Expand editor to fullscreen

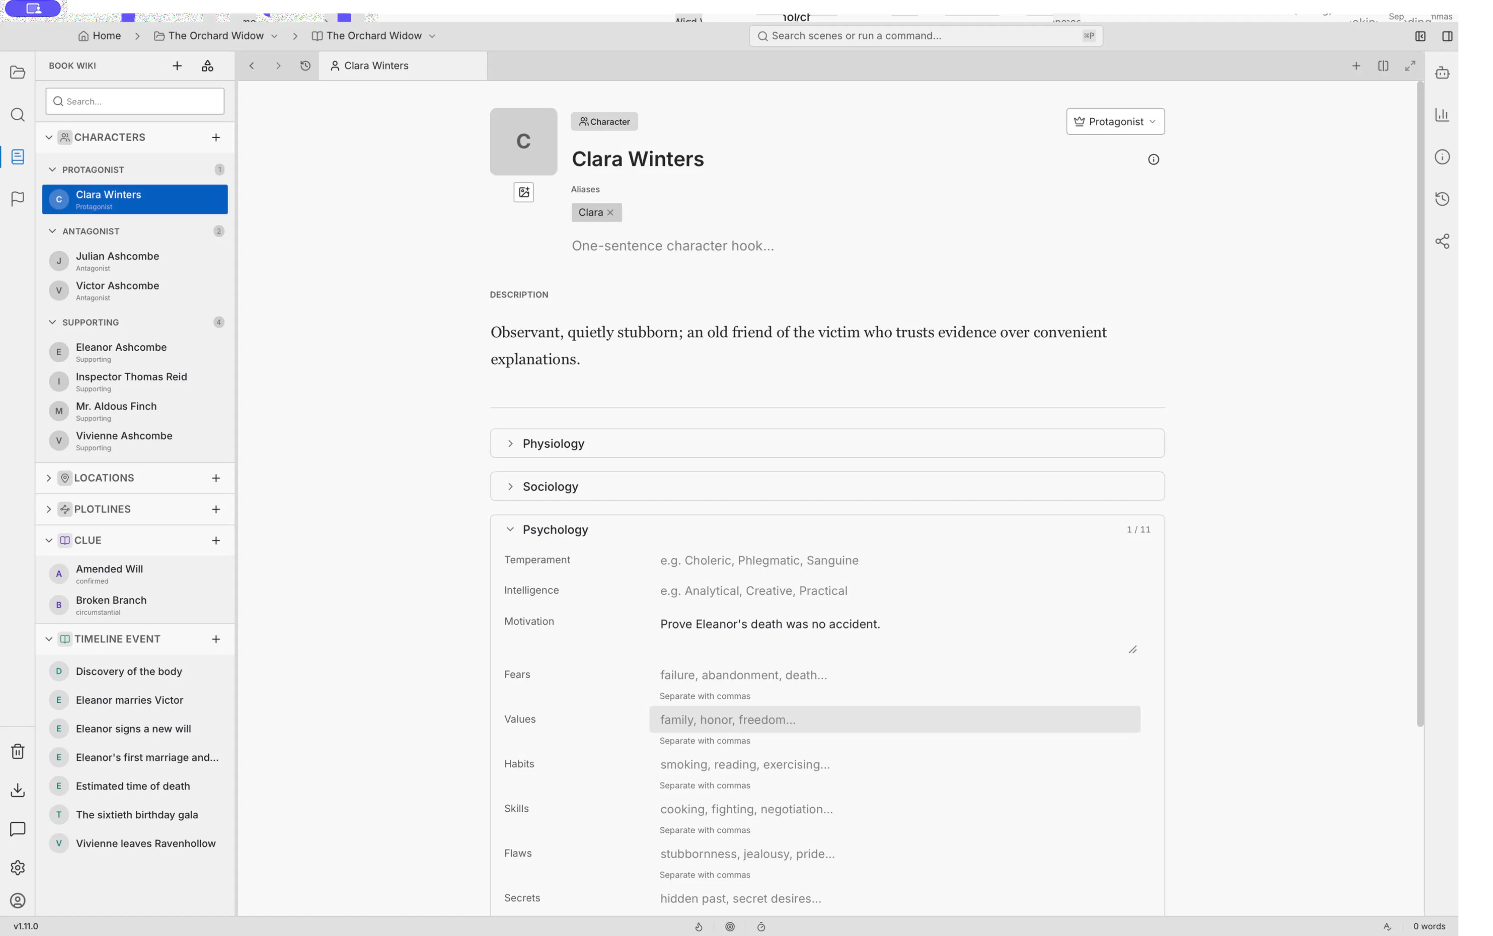click(x=1410, y=66)
